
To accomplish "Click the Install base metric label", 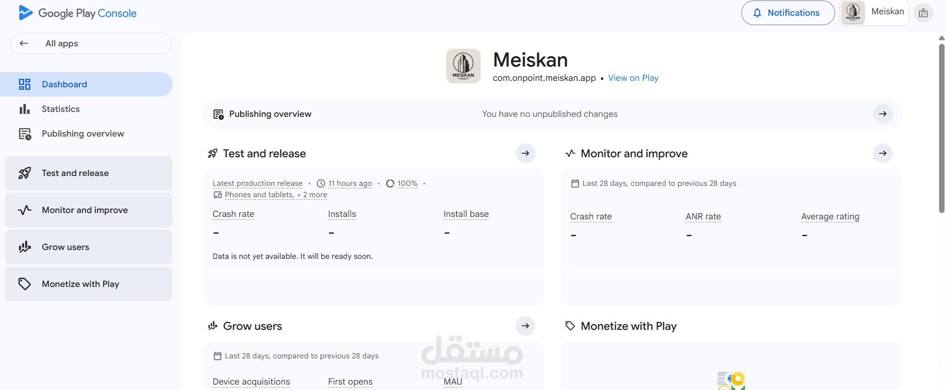I will (466, 214).
